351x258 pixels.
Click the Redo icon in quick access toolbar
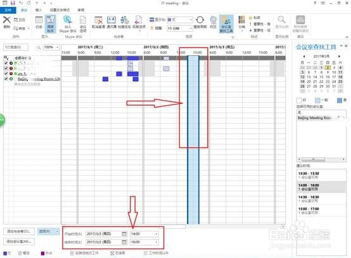tap(29, 3)
